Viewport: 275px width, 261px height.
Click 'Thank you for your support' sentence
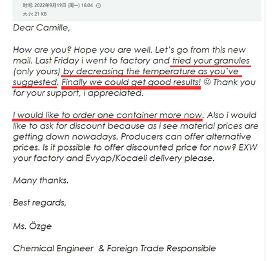134,88
